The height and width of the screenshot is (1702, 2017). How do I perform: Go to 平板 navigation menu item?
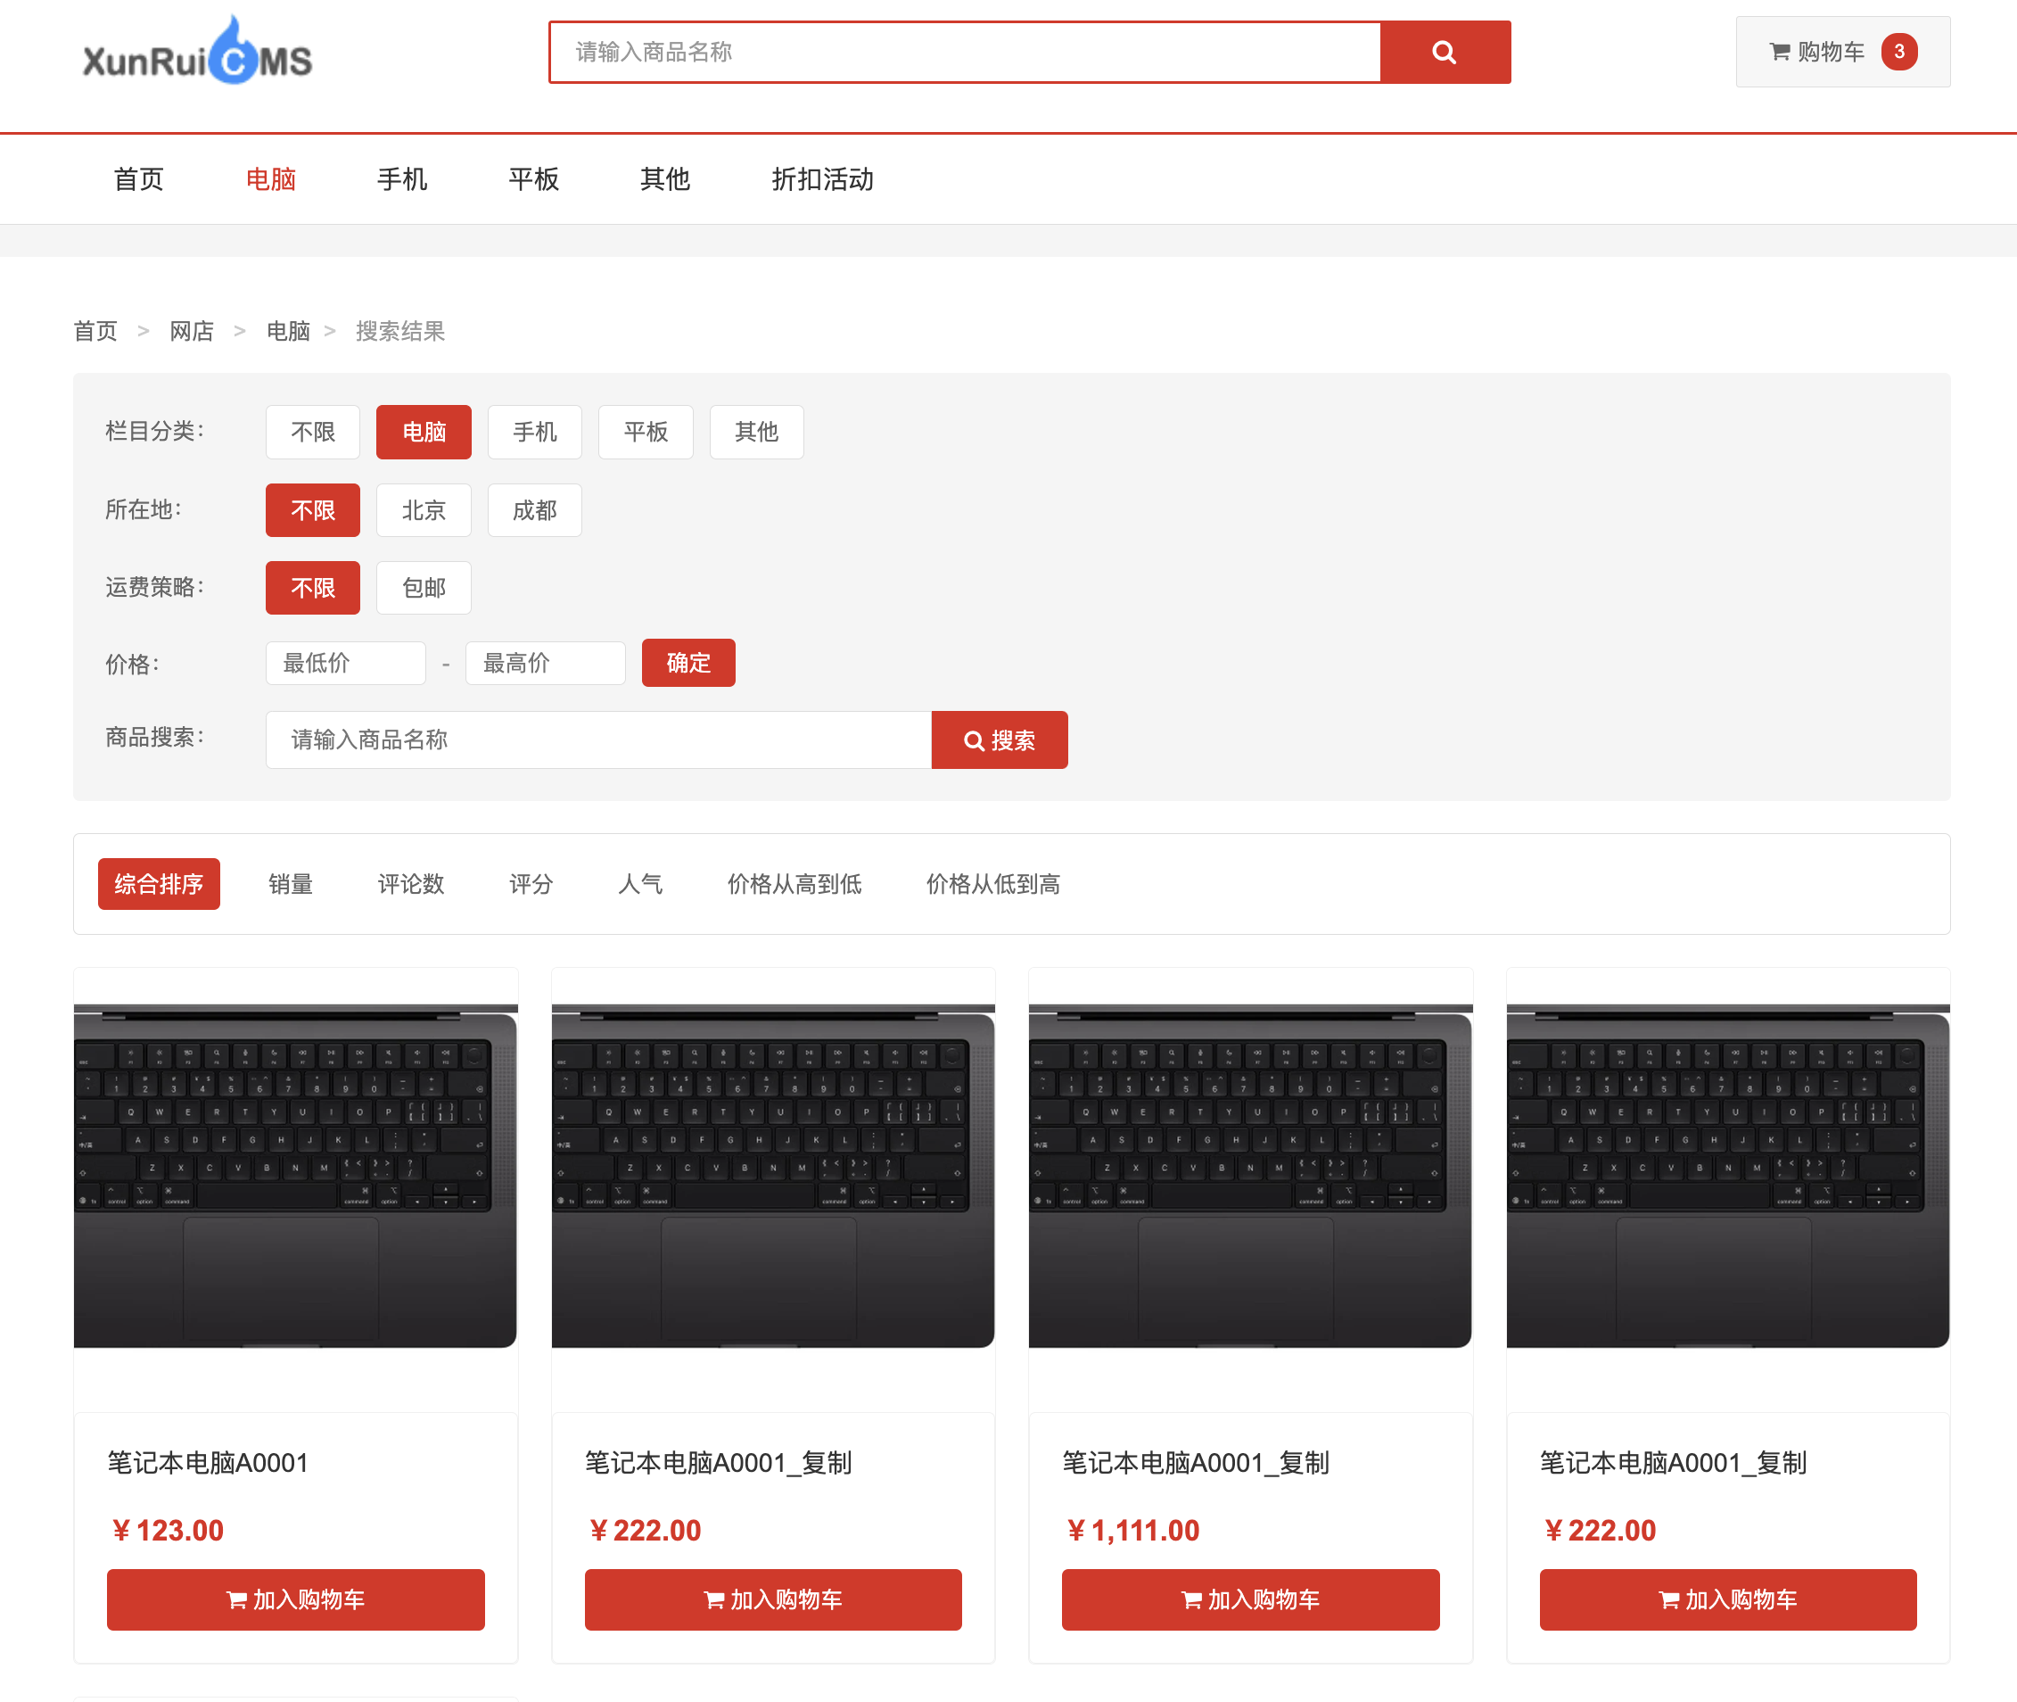pyautogui.click(x=533, y=179)
